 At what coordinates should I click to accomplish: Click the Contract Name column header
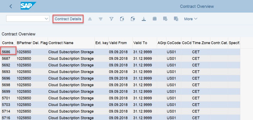pyautogui.click(x=61, y=43)
